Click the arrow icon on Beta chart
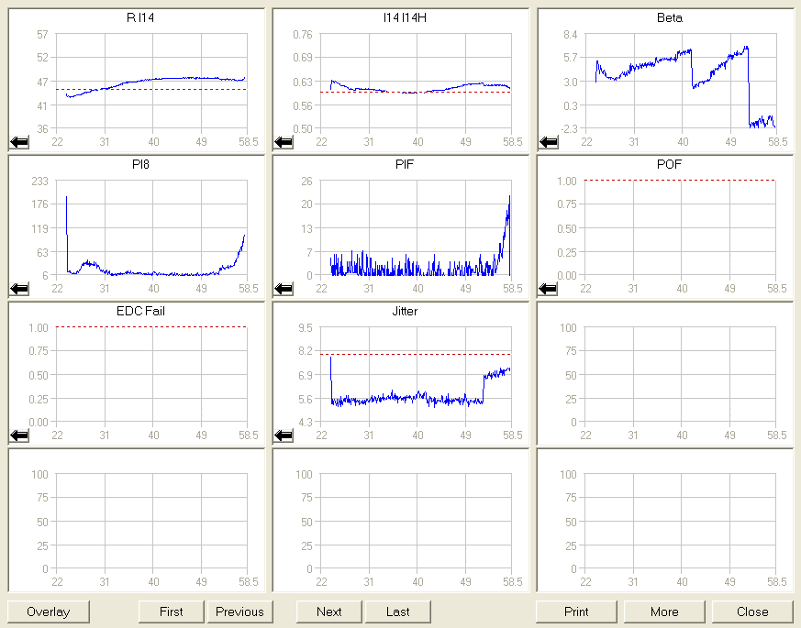Viewport: 801px width, 628px height. click(548, 142)
